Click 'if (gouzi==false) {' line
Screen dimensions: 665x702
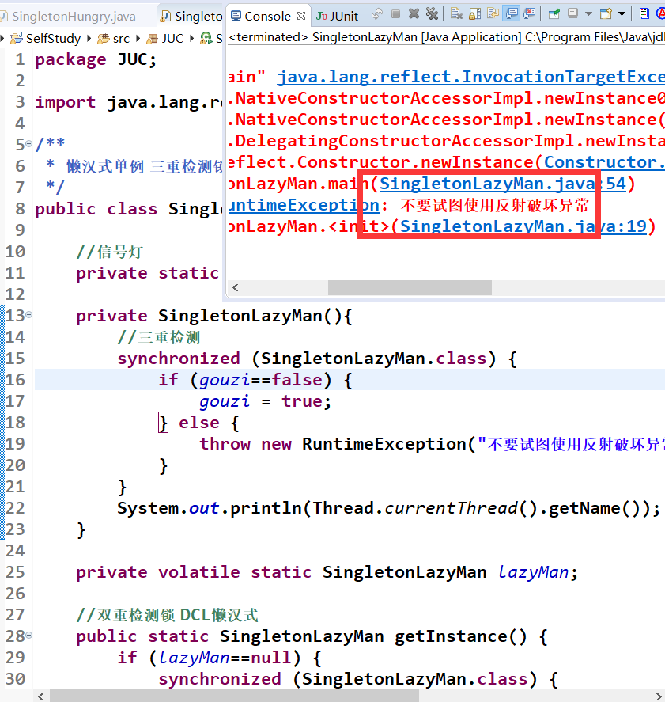tap(255, 380)
